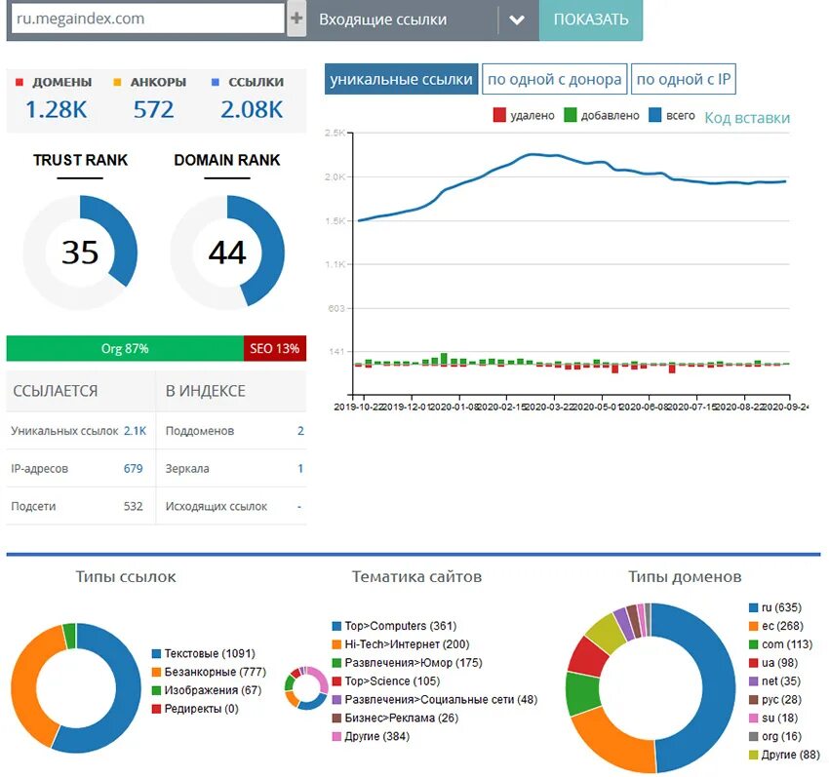Click the red ДОМЕНЫ marker icon

click(20, 82)
